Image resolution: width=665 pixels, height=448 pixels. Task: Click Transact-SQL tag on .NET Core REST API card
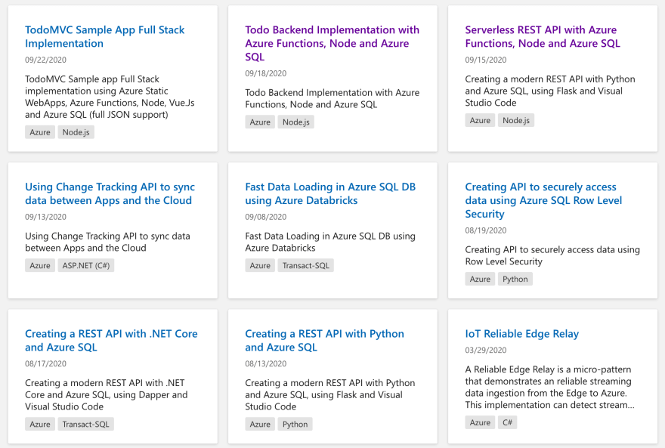(85, 425)
